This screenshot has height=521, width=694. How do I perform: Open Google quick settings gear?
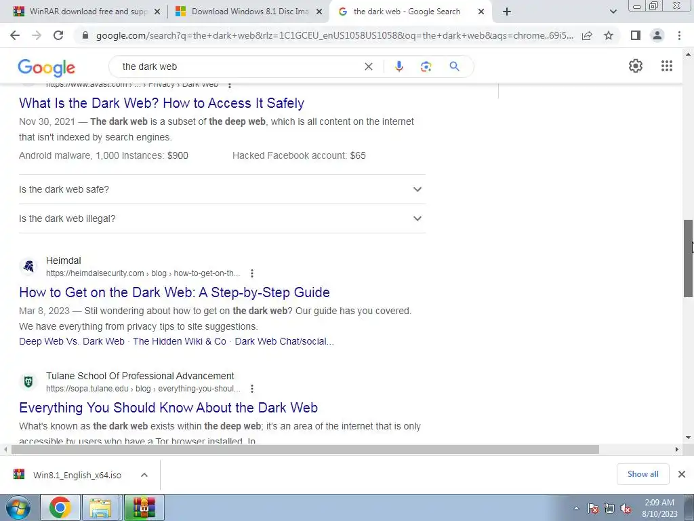(x=636, y=66)
